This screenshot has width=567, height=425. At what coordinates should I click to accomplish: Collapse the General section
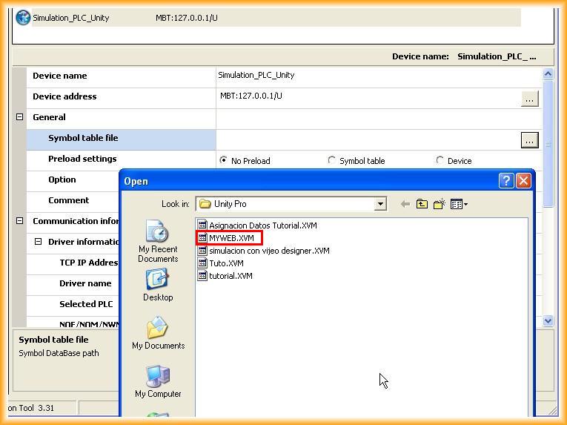[x=20, y=117]
